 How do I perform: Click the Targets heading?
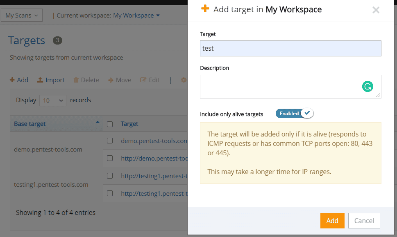(26, 40)
